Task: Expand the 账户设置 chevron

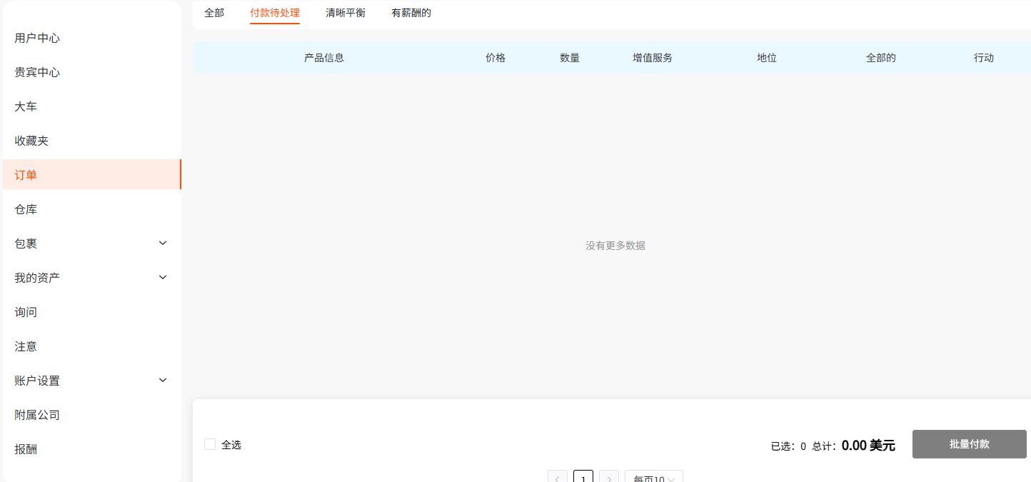Action: pyautogui.click(x=163, y=380)
